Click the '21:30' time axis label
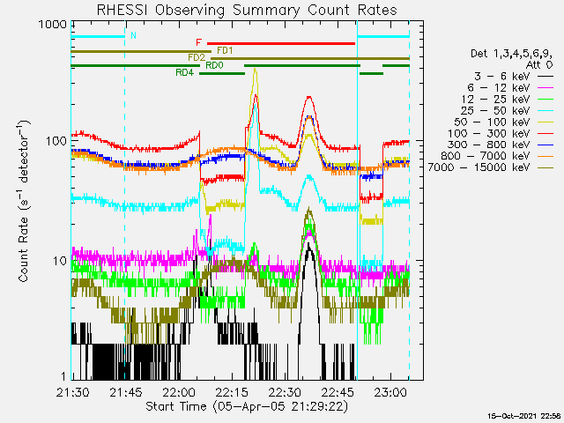Image resolution: width=564 pixels, height=423 pixels. point(72,392)
